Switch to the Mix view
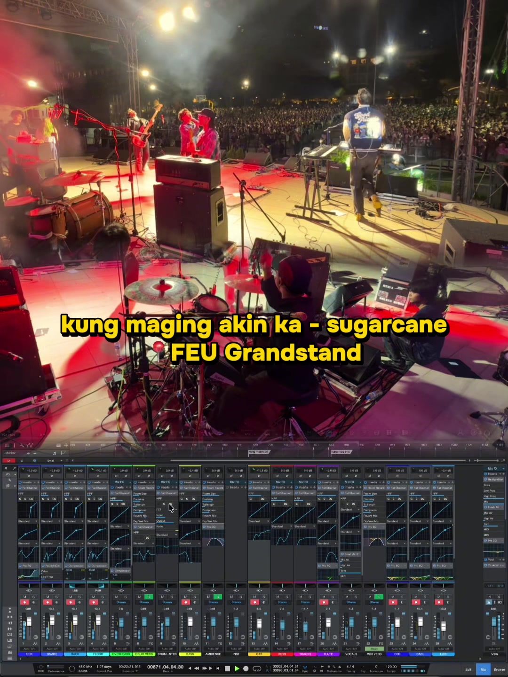Viewport: 508px width, 677px height. click(x=483, y=669)
